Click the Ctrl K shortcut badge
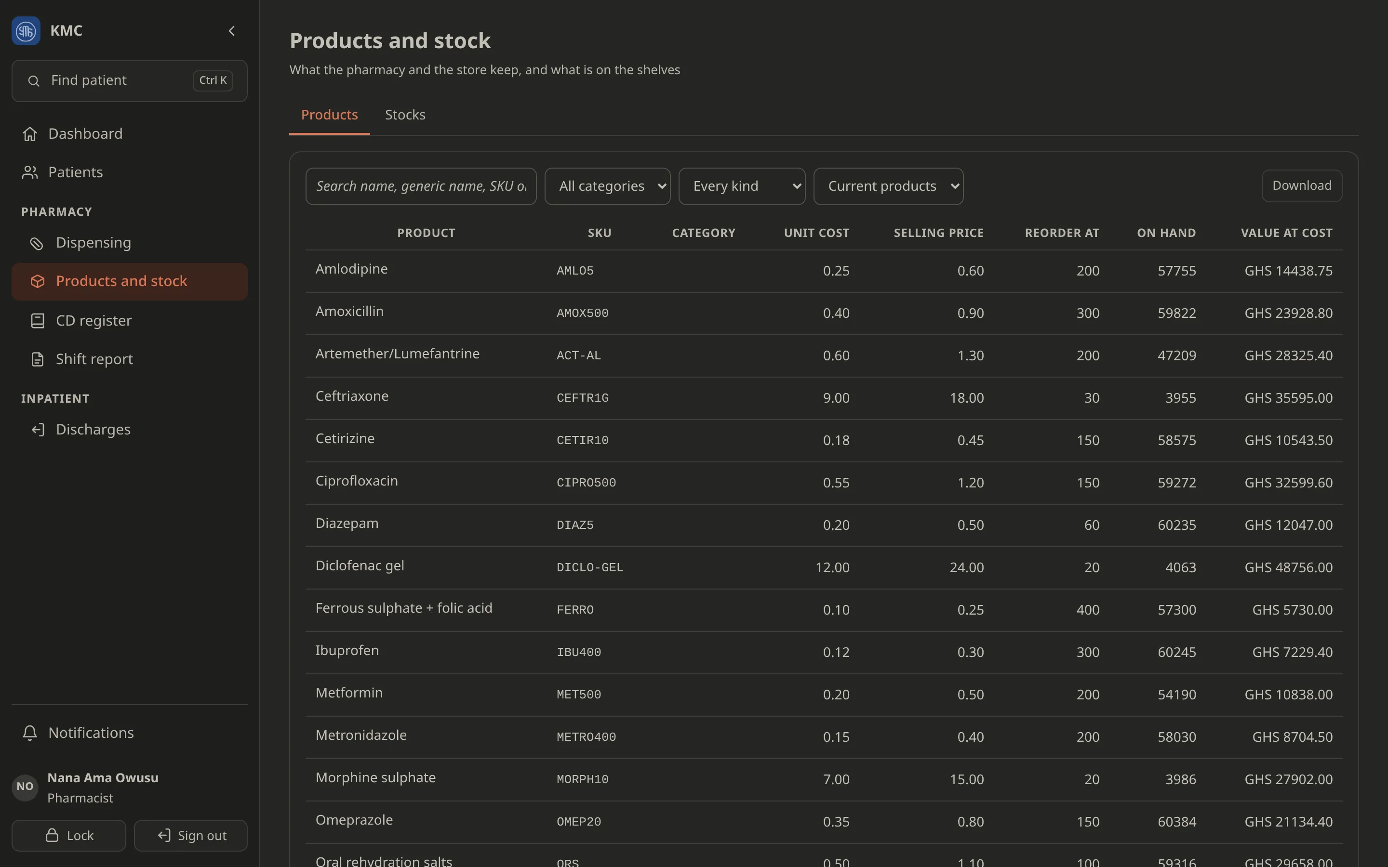This screenshot has height=867, width=1388. click(x=213, y=80)
